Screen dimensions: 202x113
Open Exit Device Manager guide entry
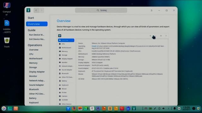pos(37,39)
